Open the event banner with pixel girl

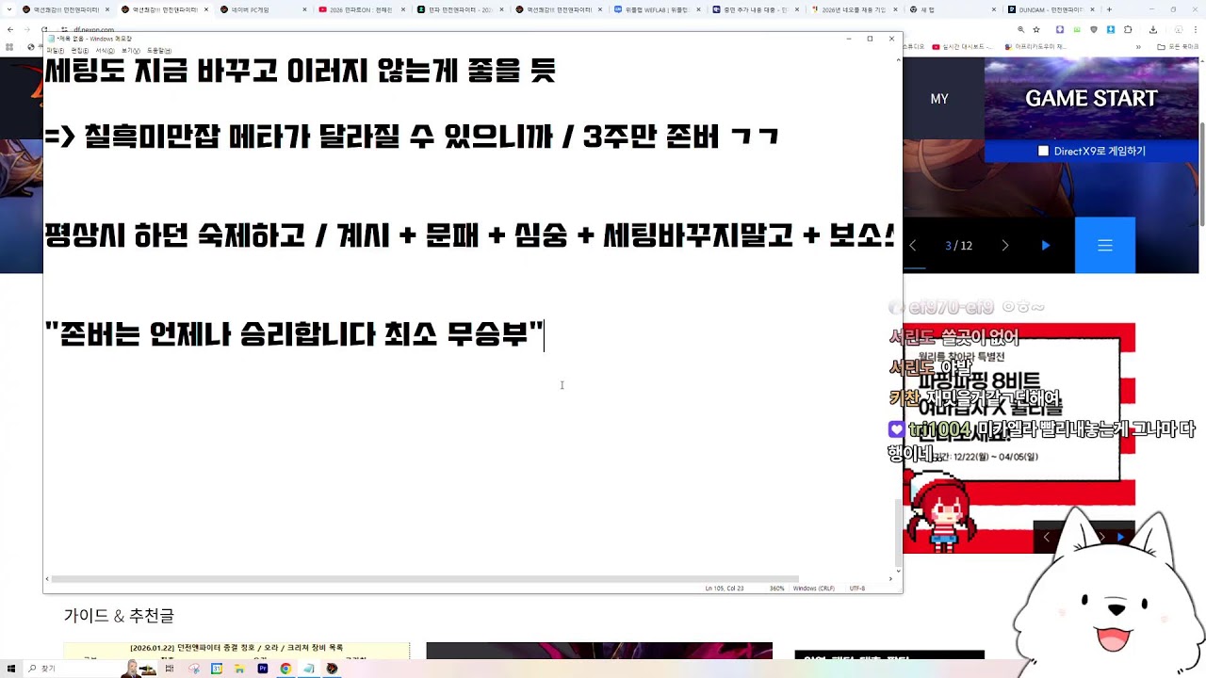click(x=1019, y=438)
